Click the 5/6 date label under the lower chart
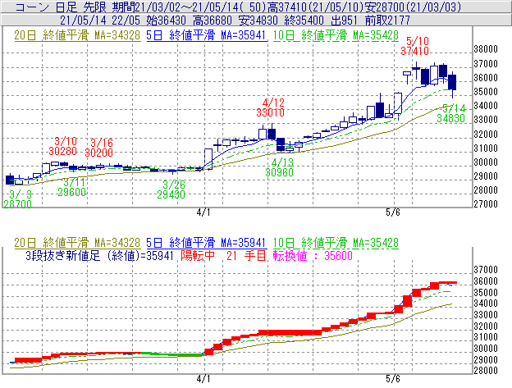Viewport: 512px width, 388px height. (393, 379)
